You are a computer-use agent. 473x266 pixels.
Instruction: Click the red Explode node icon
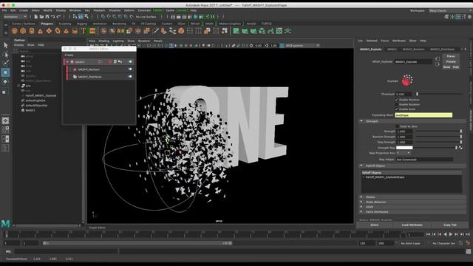point(407,81)
